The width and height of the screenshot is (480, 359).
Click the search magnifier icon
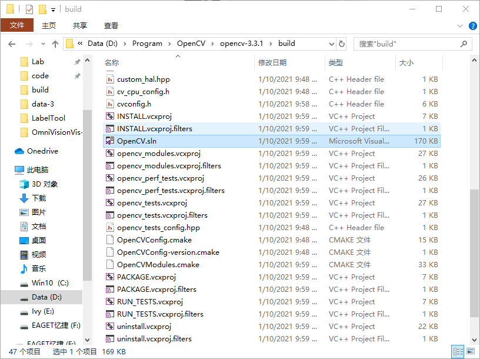pyautogui.click(x=464, y=44)
